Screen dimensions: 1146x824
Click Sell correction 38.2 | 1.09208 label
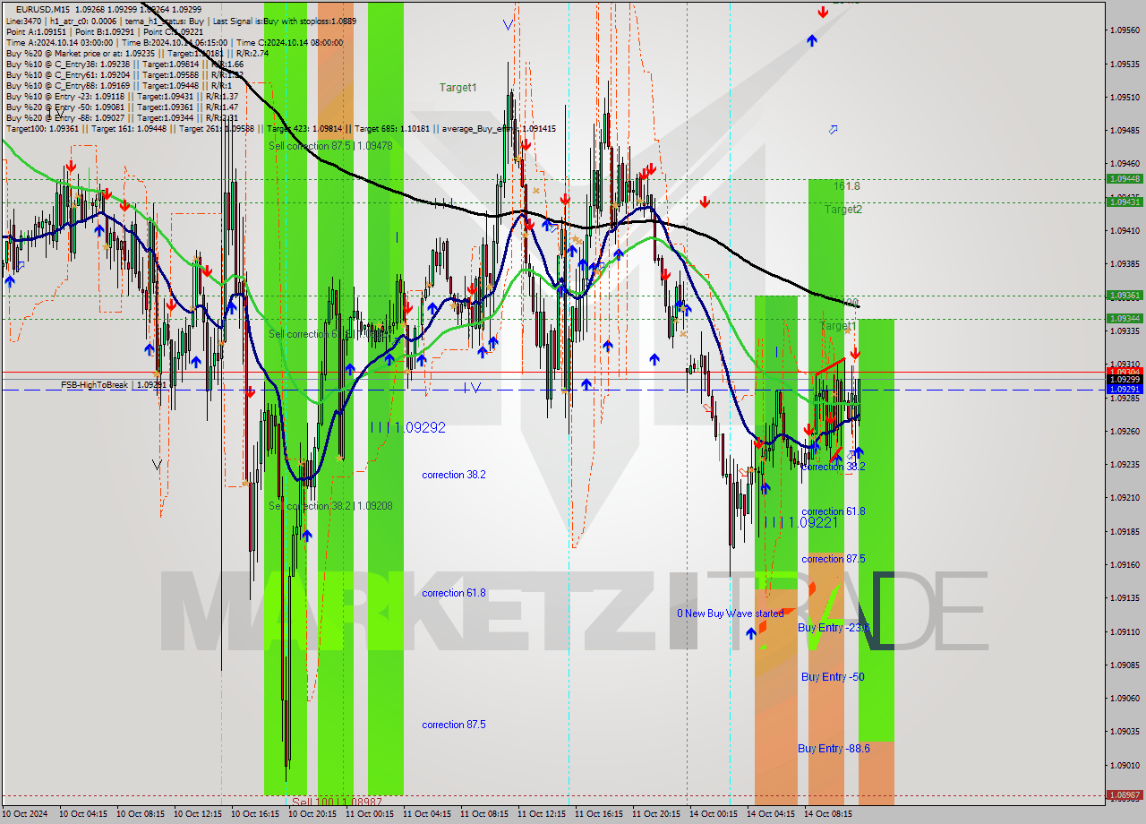click(x=330, y=506)
